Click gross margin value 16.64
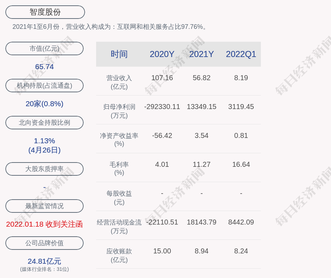This screenshot has height=278, width=331. pyautogui.click(x=241, y=164)
